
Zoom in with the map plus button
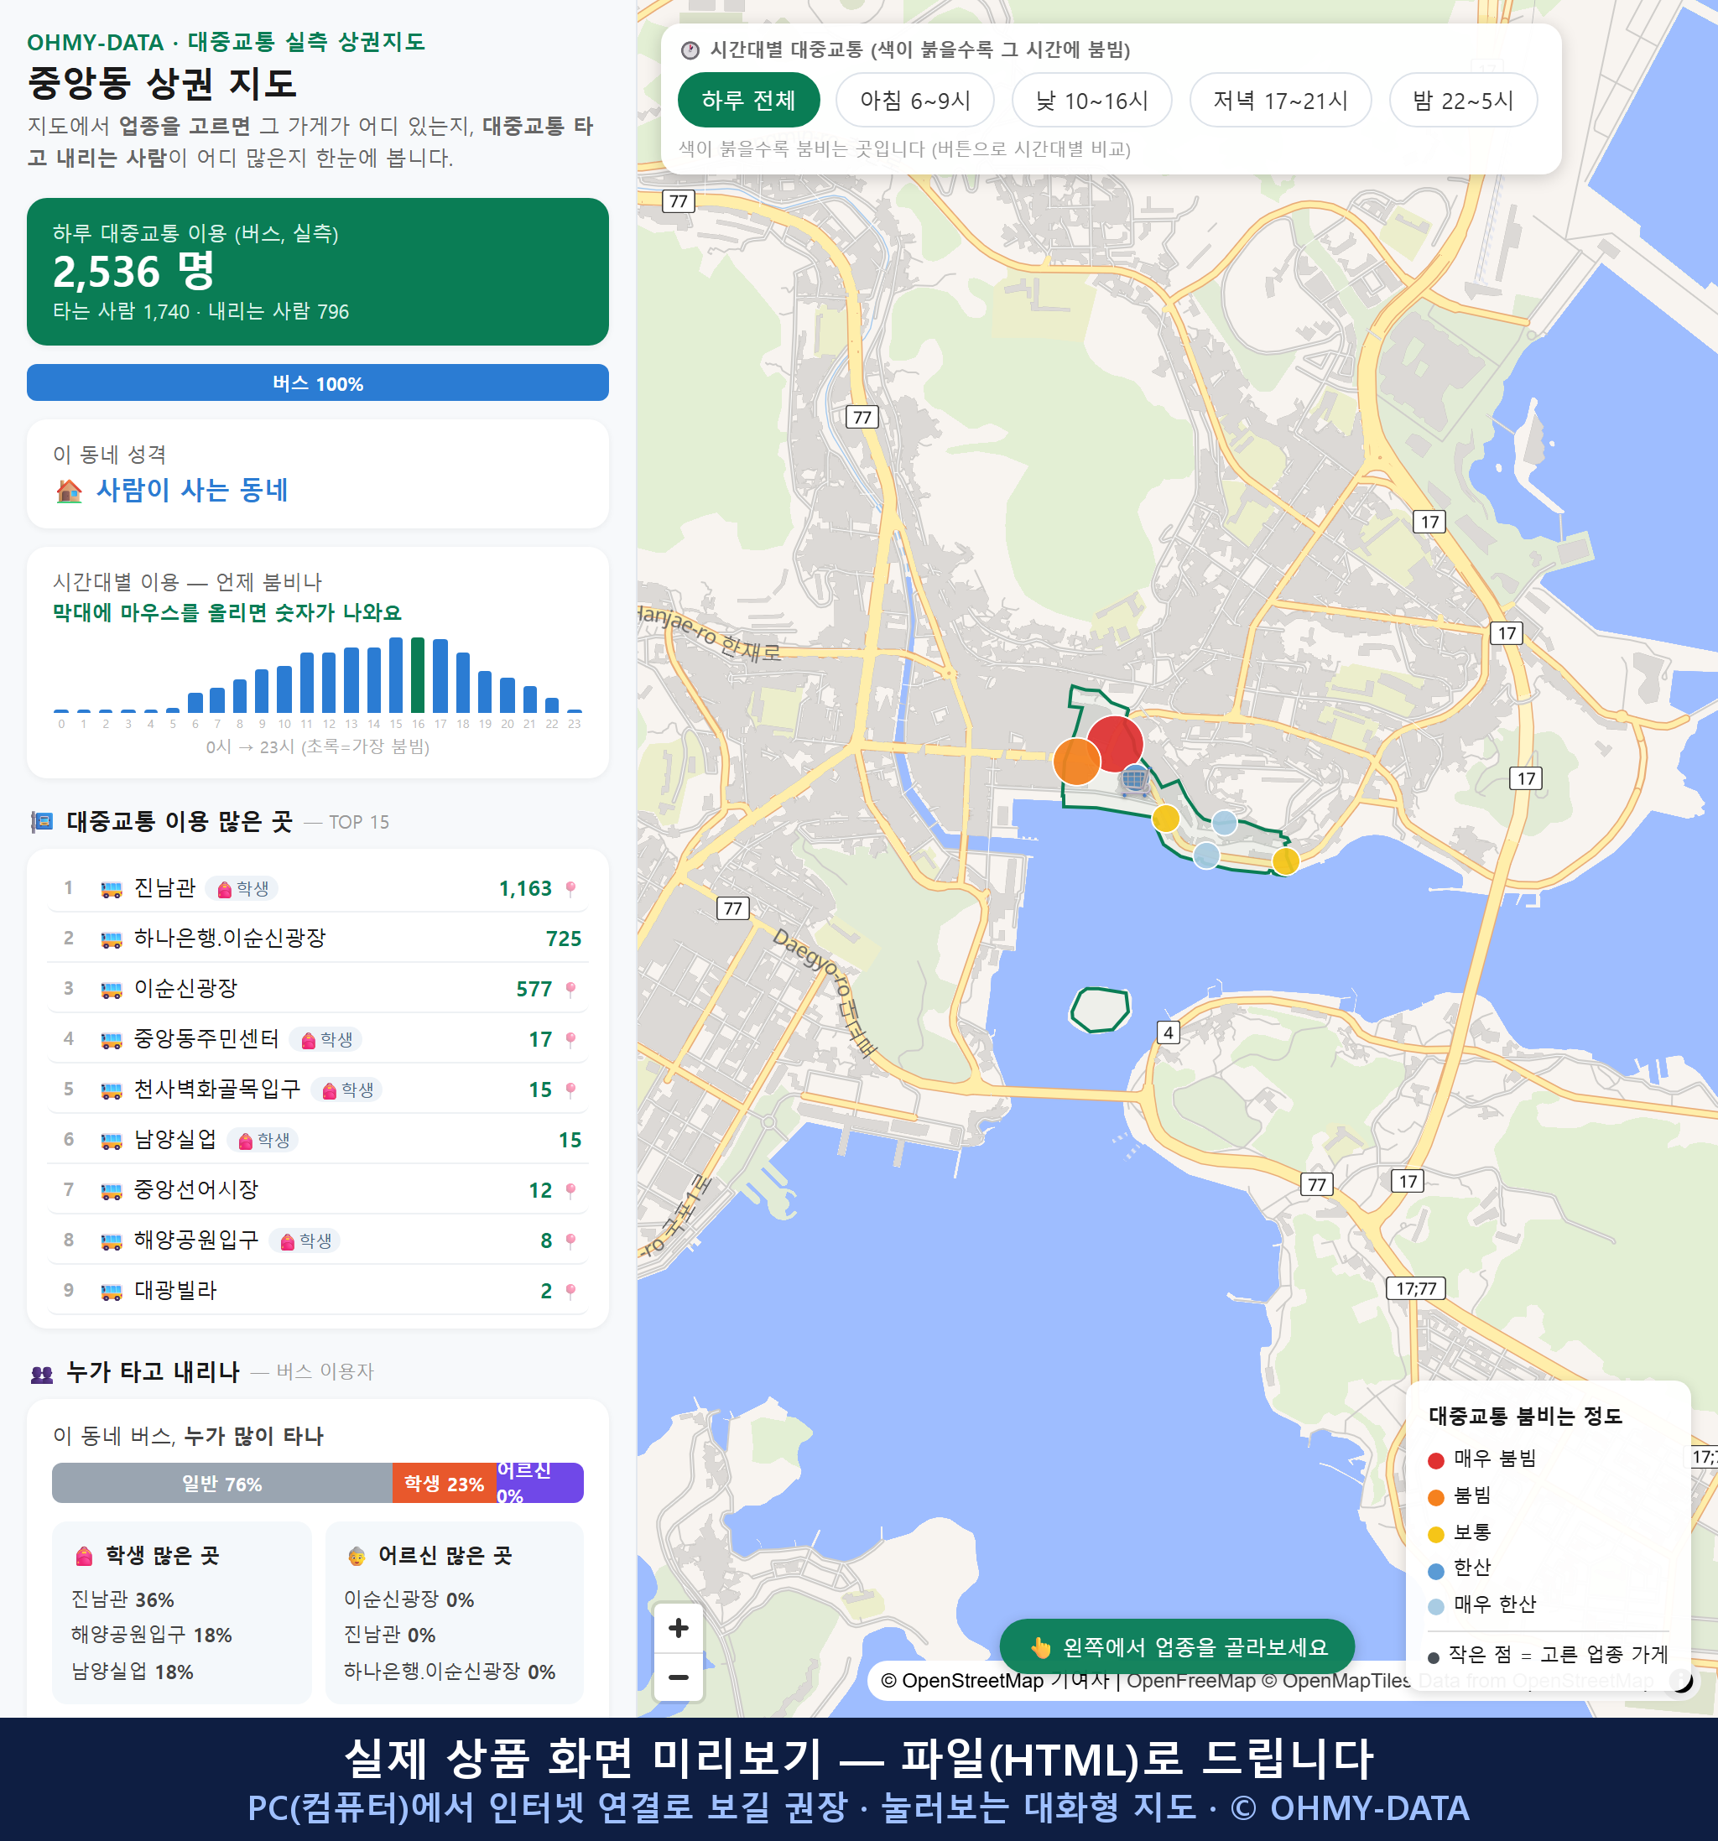[x=679, y=1628]
